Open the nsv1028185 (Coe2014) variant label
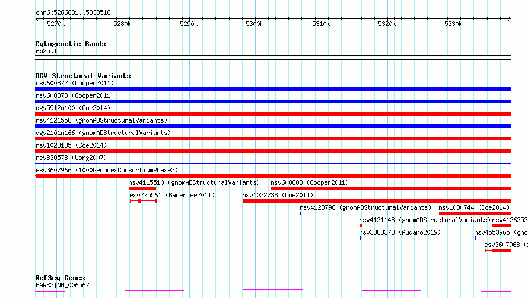The width and height of the screenshot is (528, 298). (x=71, y=145)
